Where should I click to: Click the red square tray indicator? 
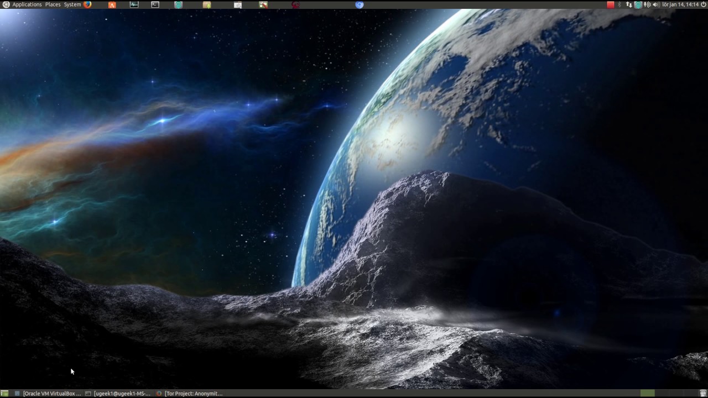(611, 4)
